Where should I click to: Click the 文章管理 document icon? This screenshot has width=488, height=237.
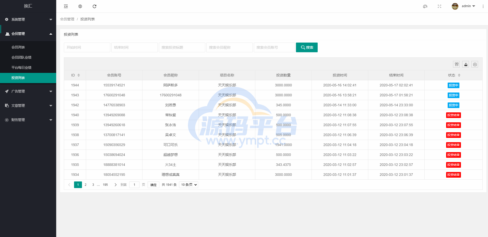(7, 106)
